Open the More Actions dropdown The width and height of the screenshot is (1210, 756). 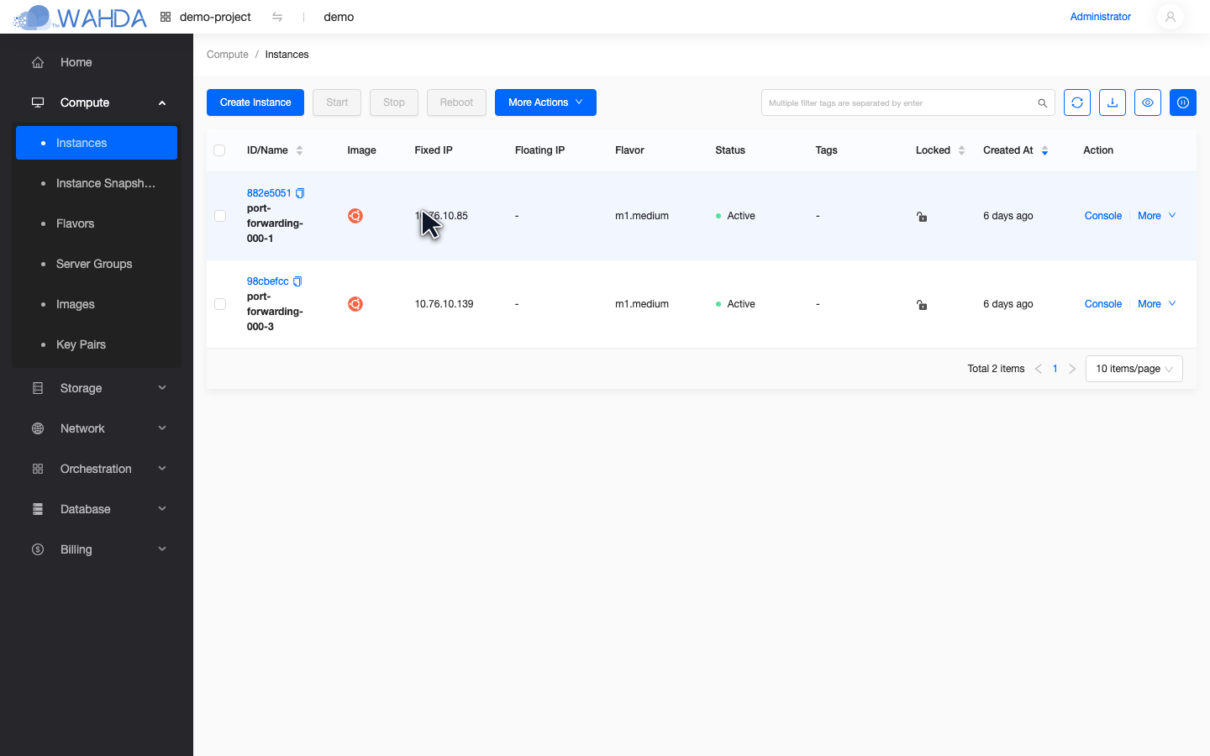click(545, 102)
